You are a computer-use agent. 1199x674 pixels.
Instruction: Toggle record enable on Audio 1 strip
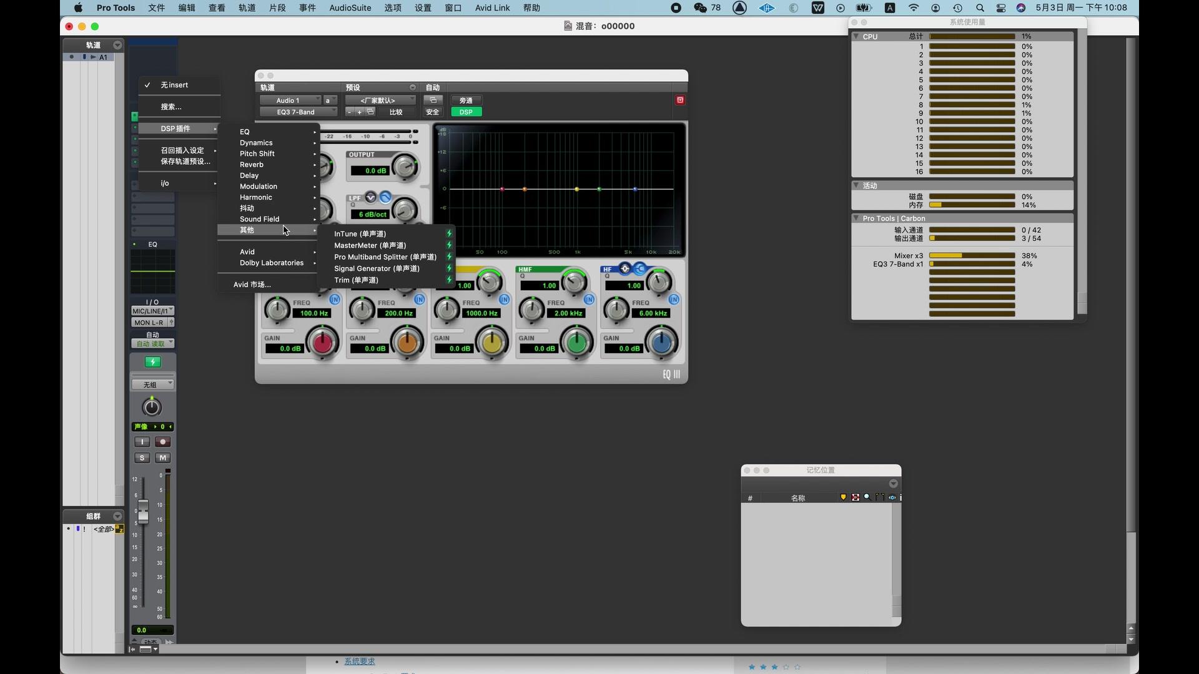pos(162,442)
